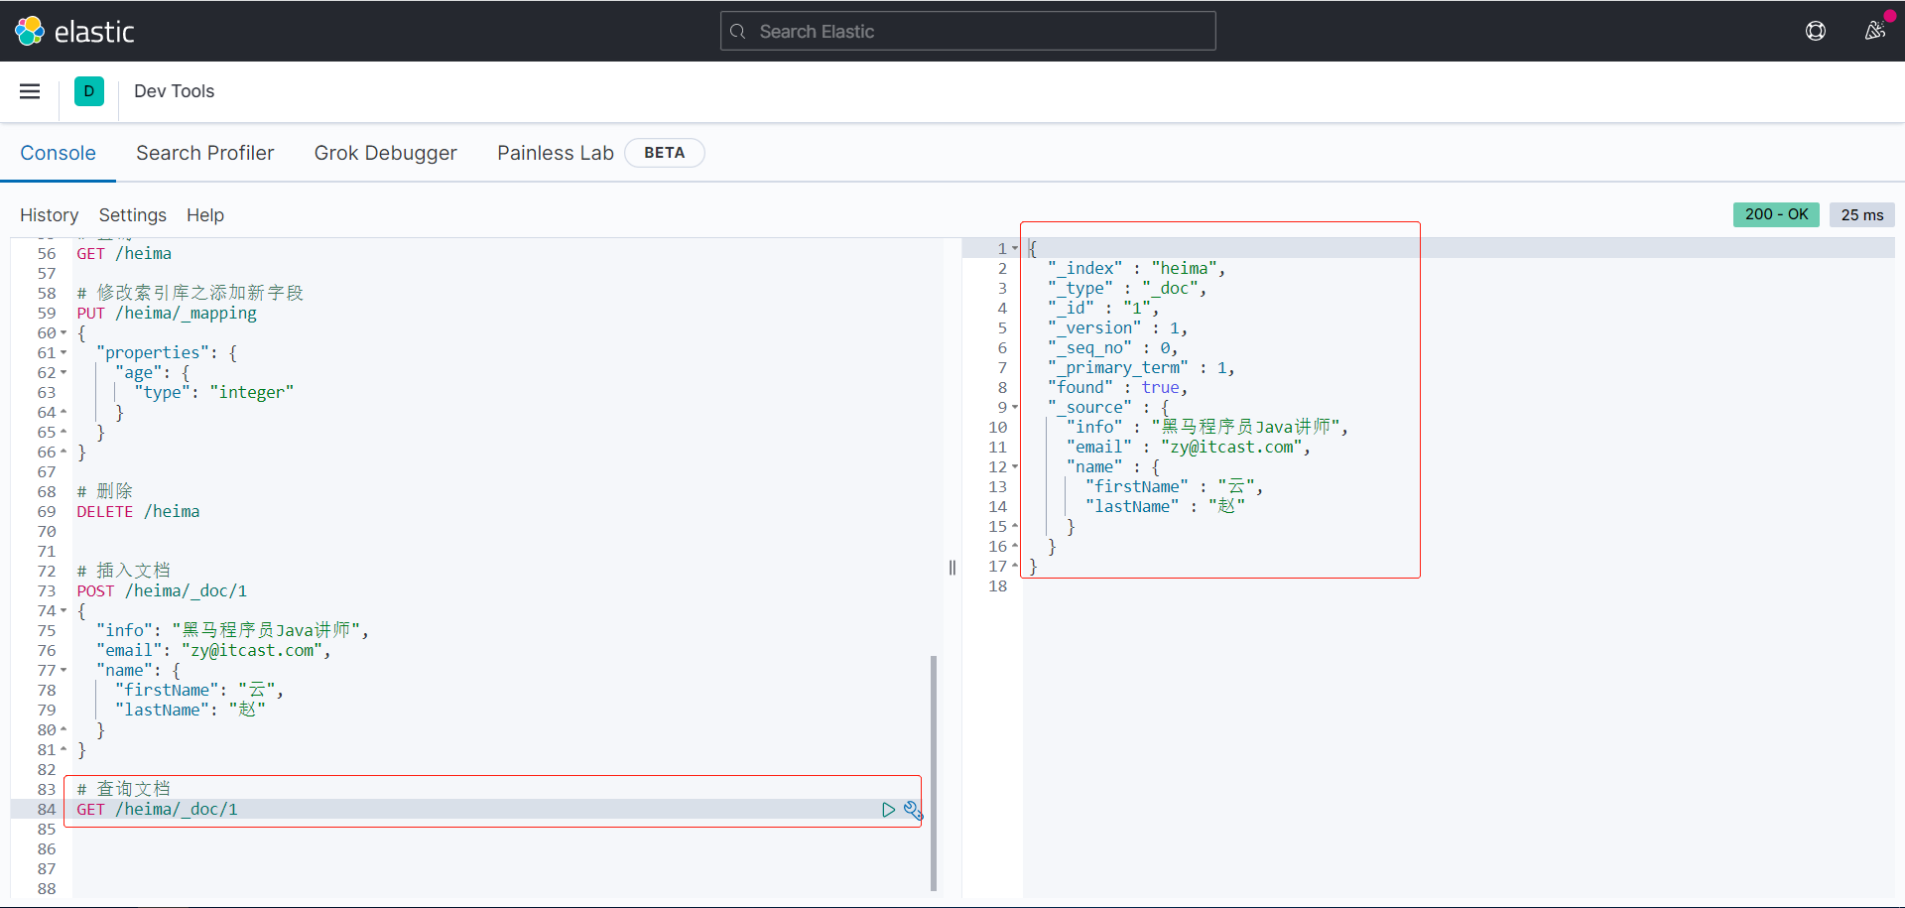Click the POST /heima/_doc/1 request line
Viewport: 1905px width, 908px height.
pos(162,591)
